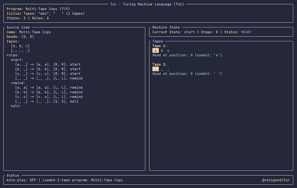Select the 'rules:' section header
This screenshot has height=188, width=297.
pos(14,55)
